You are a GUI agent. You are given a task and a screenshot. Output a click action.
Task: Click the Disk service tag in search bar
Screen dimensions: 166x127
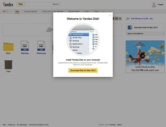[x=21, y=4]
